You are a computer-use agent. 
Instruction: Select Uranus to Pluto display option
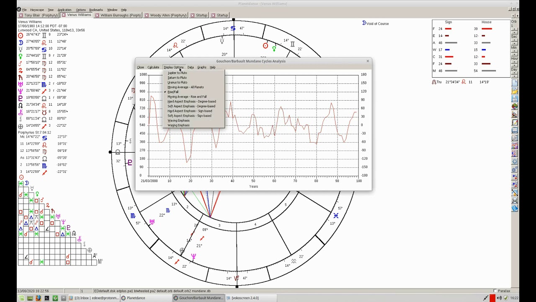tap(177, 82)
